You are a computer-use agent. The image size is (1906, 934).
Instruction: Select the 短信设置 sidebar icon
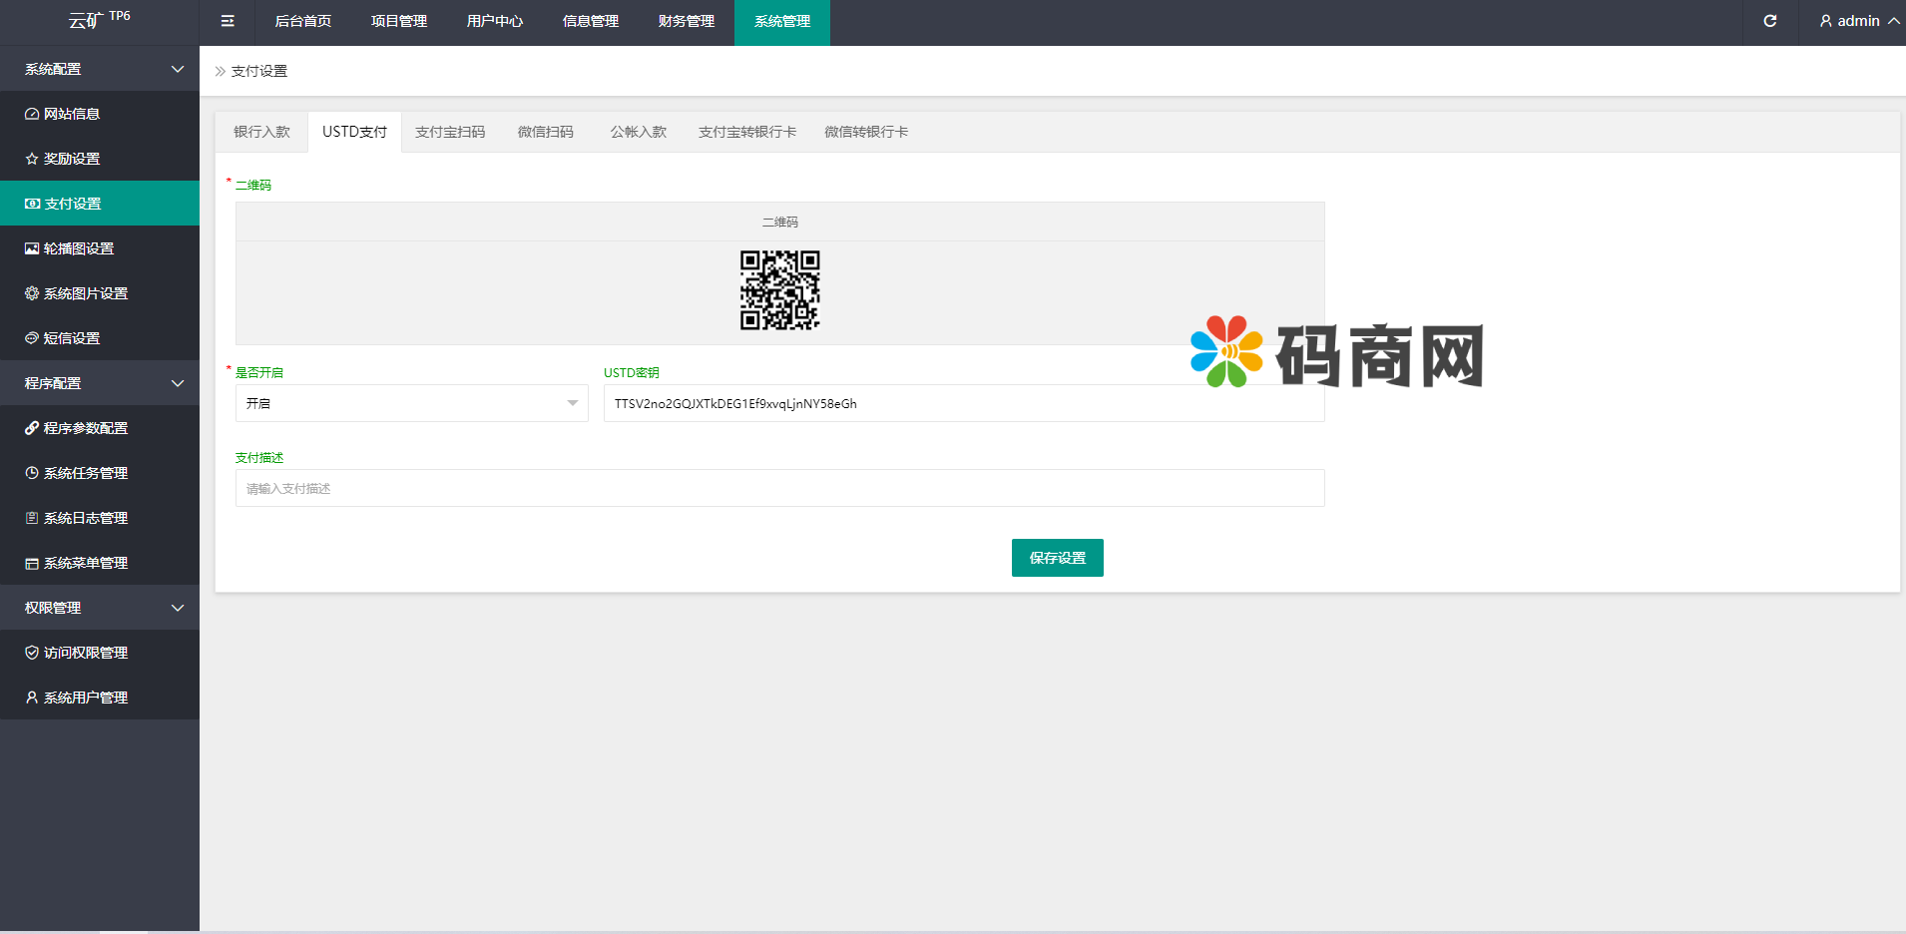click(31, 337)
